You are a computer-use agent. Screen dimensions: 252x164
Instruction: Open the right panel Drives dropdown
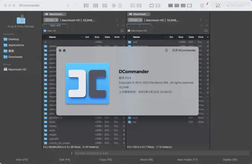click(x=135, y=19)
